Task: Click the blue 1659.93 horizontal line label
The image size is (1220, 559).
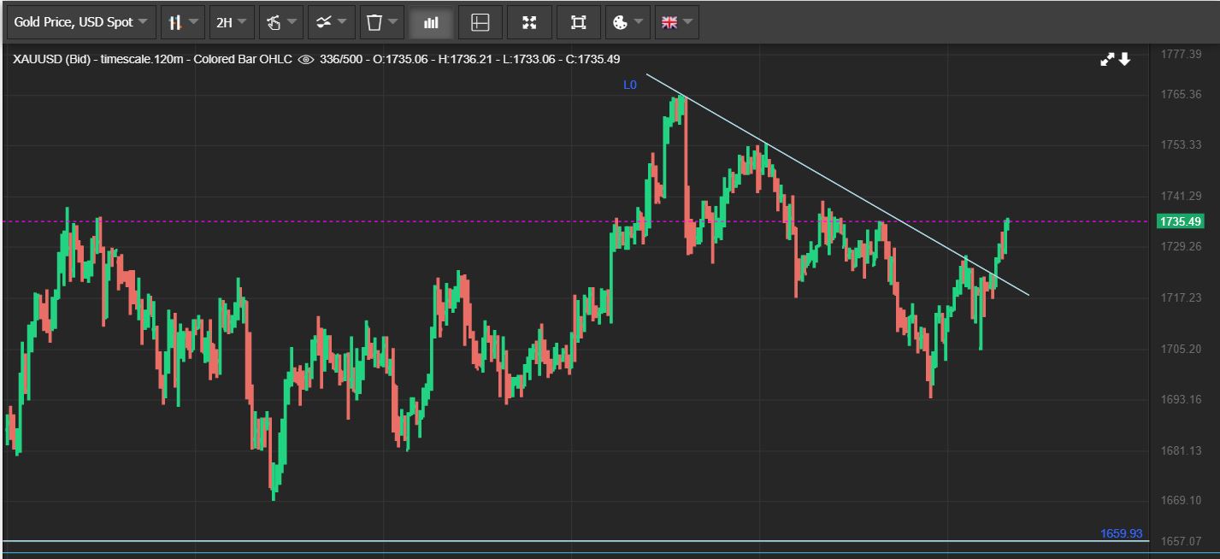Action: click(1121, 533)
